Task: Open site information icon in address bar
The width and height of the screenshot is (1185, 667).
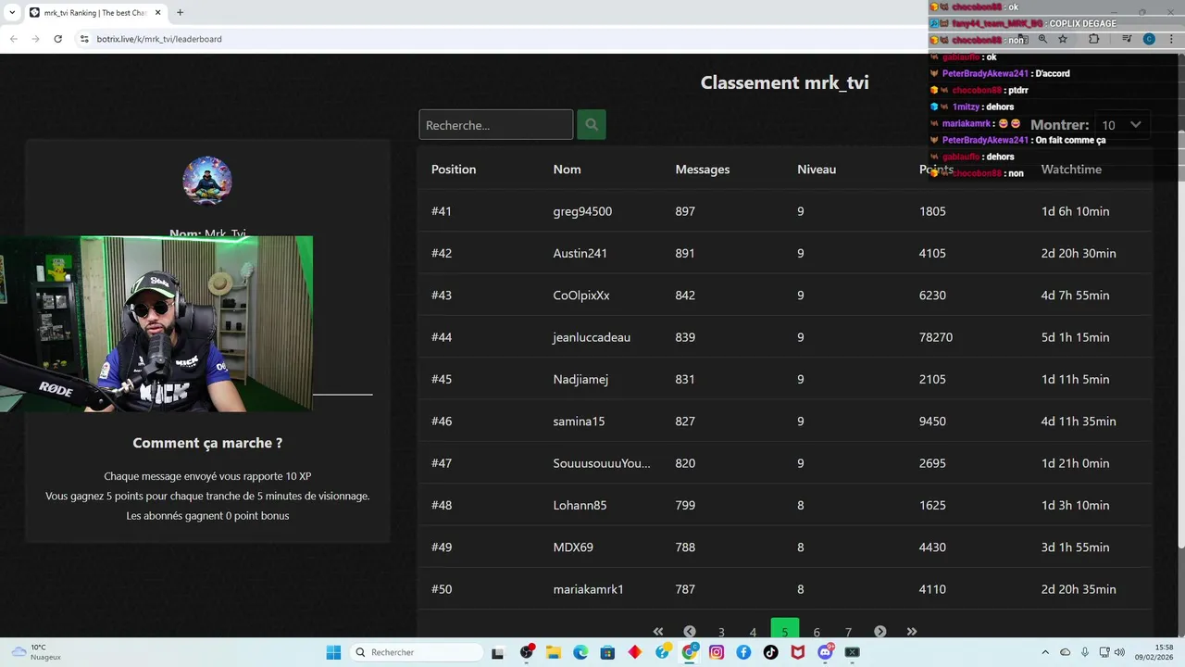Action: 84,39
